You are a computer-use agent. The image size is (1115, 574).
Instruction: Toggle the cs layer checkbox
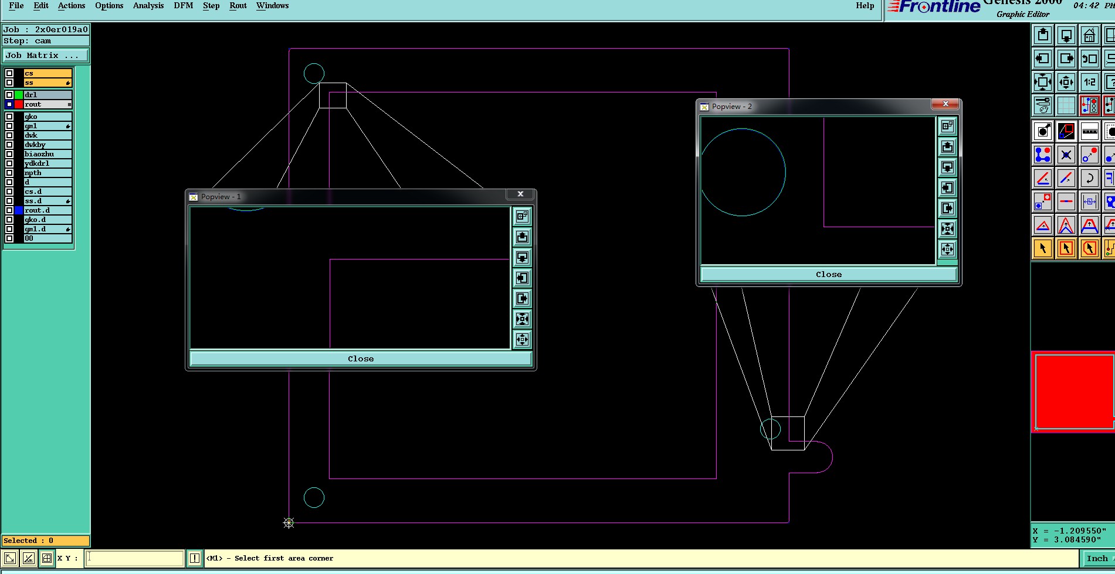coord(9,73)
